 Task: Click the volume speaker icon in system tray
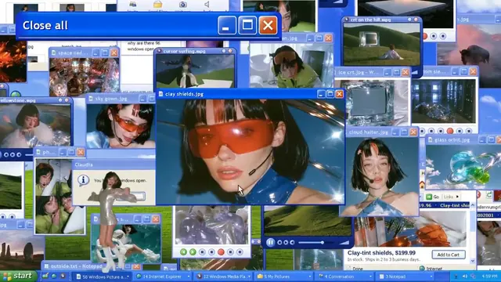(465, 277)
